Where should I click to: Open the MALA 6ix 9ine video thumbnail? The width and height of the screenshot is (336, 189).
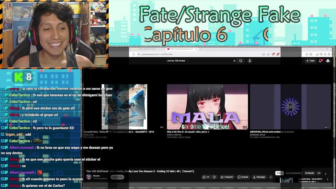click(x=207, y=107)
